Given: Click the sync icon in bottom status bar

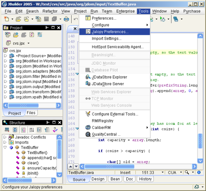Looking at the screenshot, I should pos(196,187).
